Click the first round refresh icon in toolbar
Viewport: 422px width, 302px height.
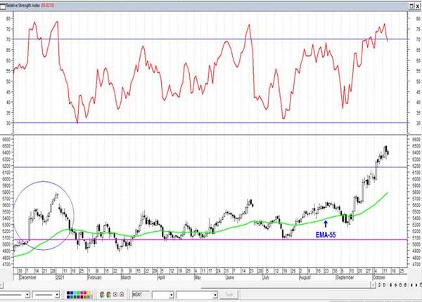click(102, 294)
